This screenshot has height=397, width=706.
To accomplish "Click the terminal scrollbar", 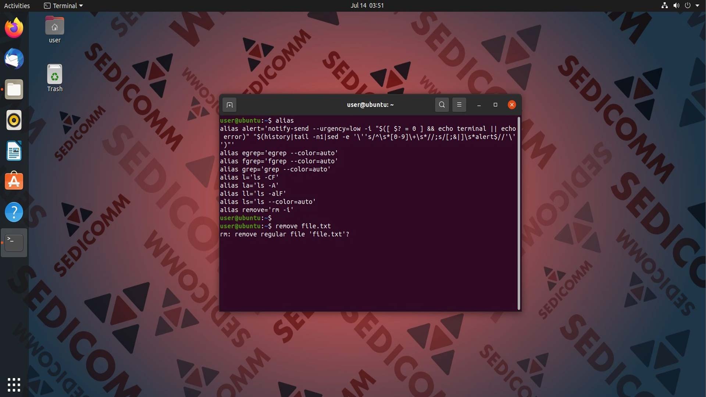I will (519, 213).
